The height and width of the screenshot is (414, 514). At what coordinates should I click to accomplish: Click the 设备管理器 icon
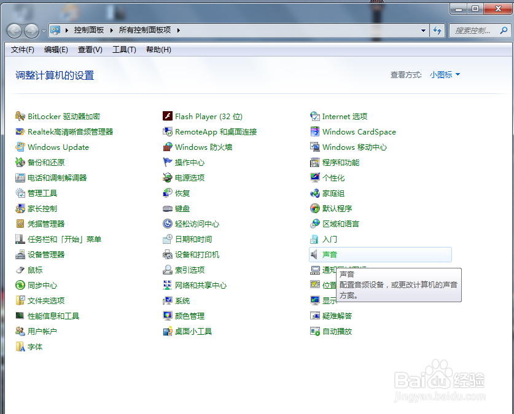coord(20,255)
